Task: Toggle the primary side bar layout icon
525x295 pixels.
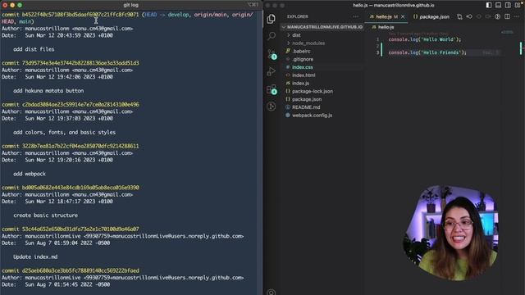Action: tap(489, 5)
